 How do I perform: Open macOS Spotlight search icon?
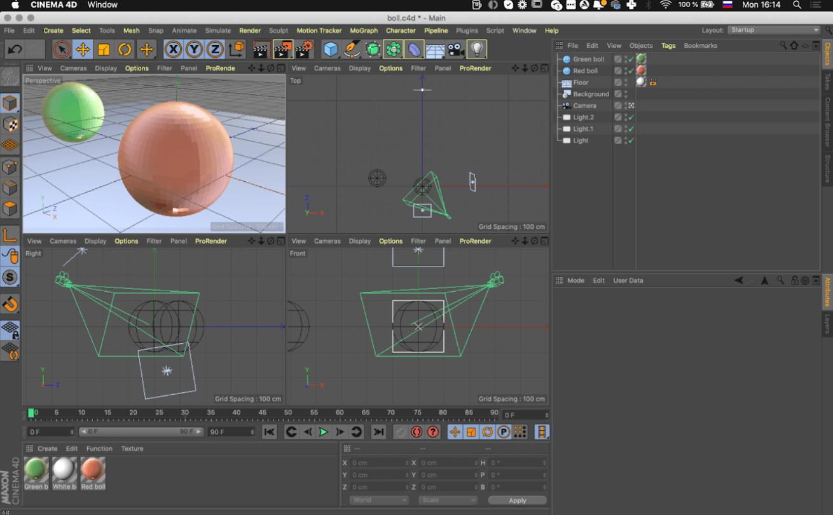click(x=797, y=5)
